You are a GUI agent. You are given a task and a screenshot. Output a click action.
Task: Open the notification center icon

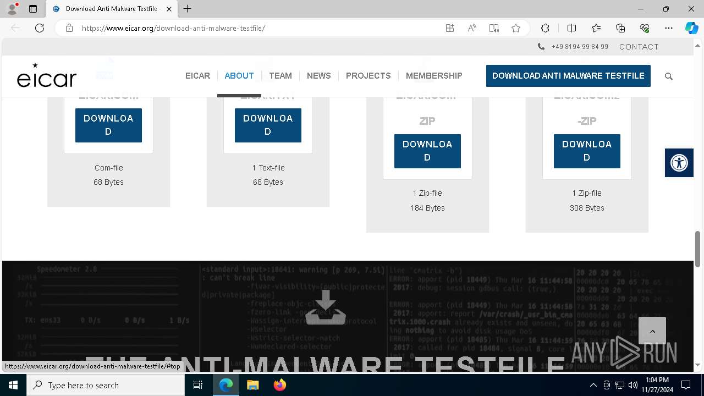686,385
